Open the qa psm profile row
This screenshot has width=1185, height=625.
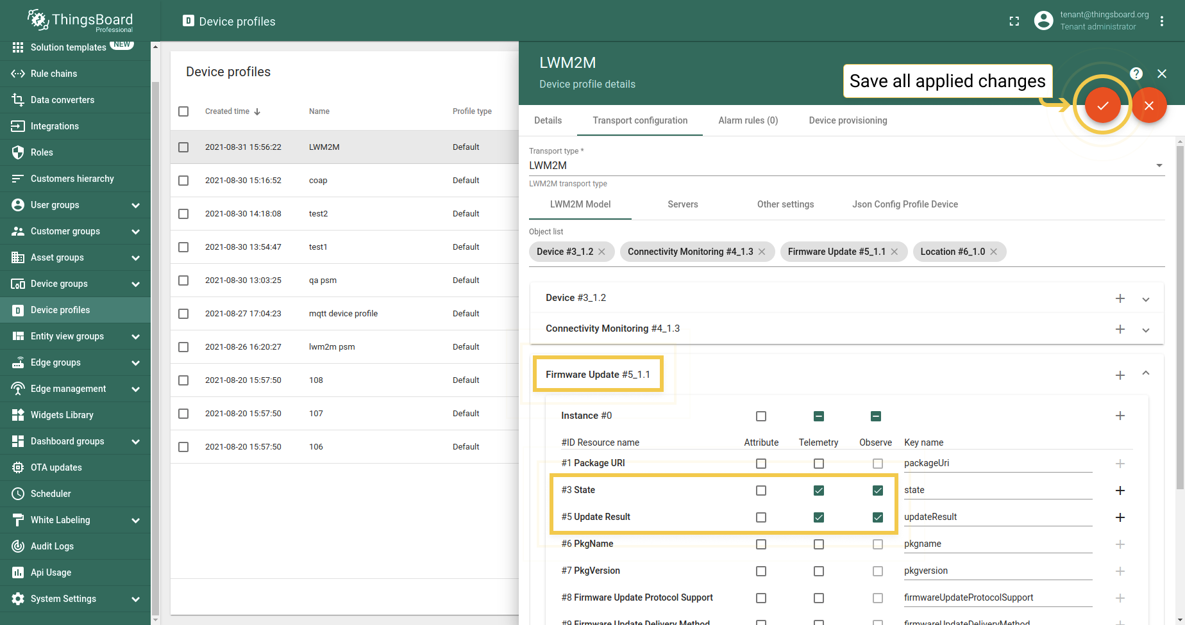pyautogui.click(x=344, y=280)
